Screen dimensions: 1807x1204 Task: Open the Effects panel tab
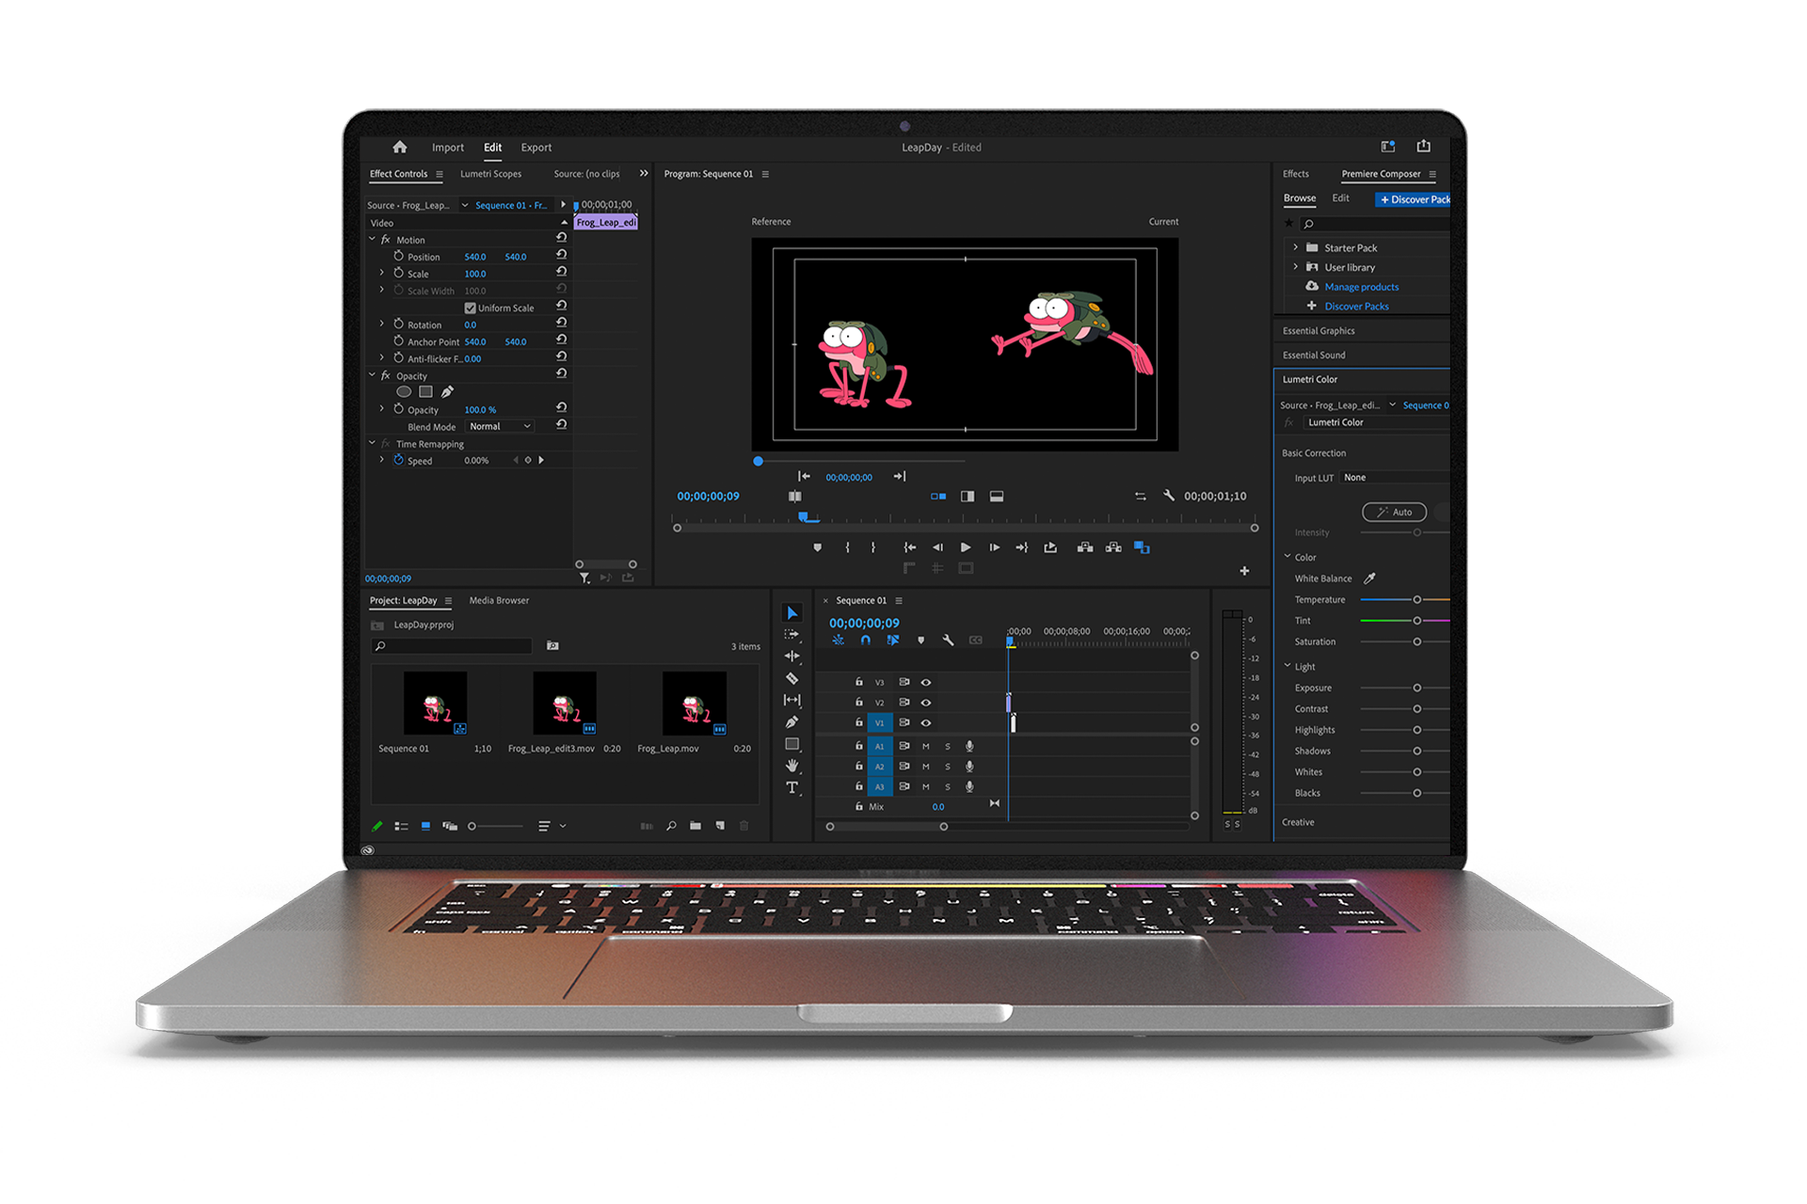click(x=1296, y=174)
